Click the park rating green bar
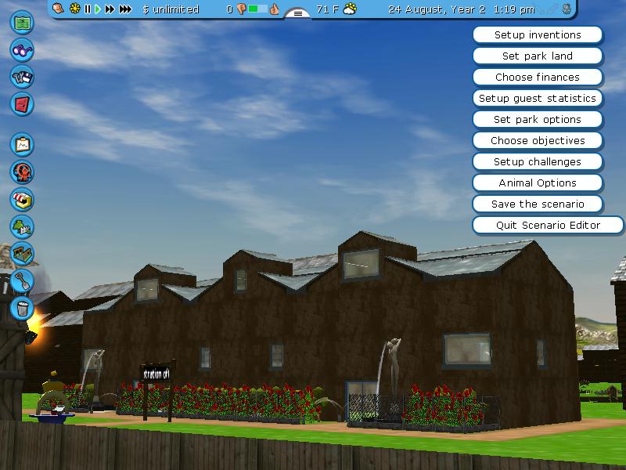The width and height of the screenshot is (626, 470). (x=258, y=9)
